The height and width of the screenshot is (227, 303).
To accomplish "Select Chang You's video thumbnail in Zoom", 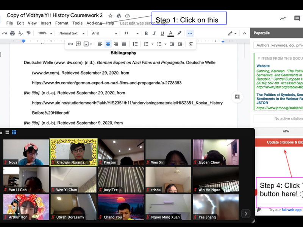I will click(x=121, y=207).
